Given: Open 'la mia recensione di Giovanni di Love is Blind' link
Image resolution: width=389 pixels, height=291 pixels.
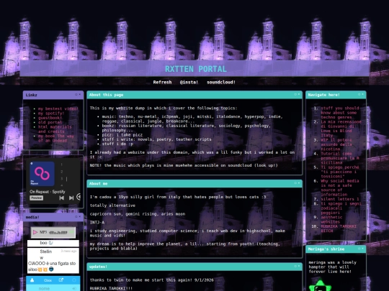Looking at the screenshot, I should (341, 129).
